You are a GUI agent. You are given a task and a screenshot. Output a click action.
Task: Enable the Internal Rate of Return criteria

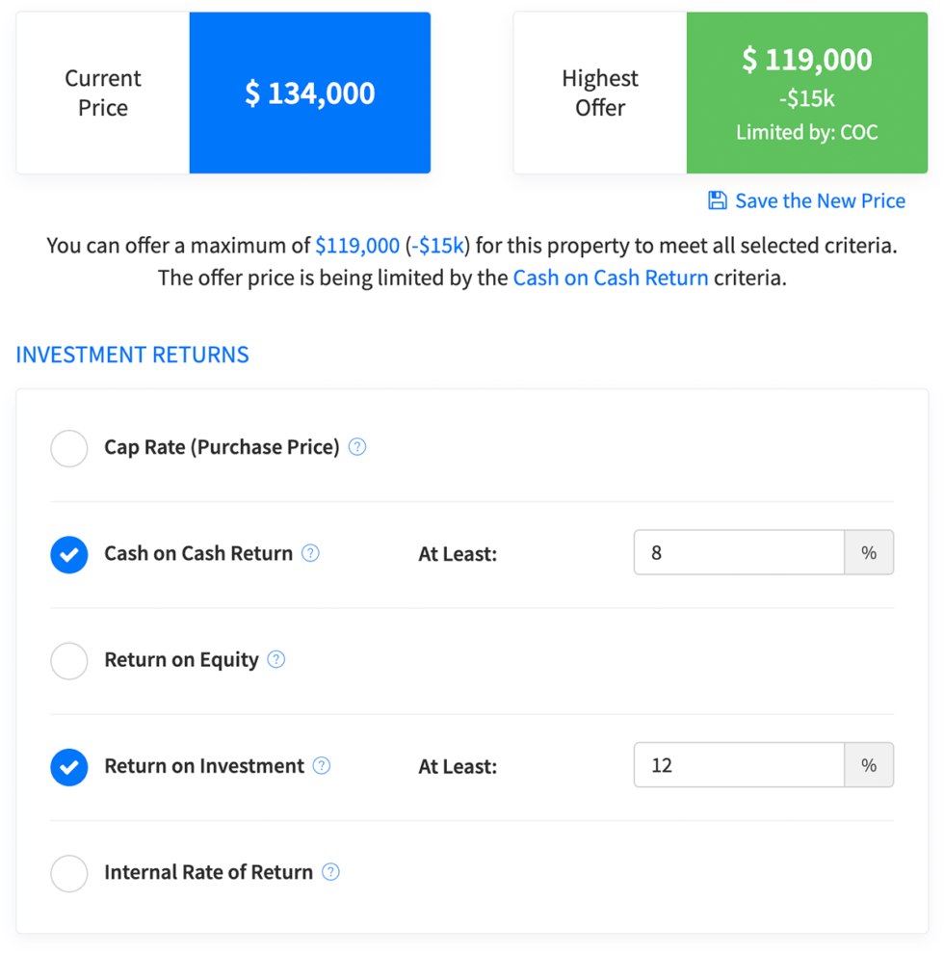pyautogui.click(x=68, y=874)
